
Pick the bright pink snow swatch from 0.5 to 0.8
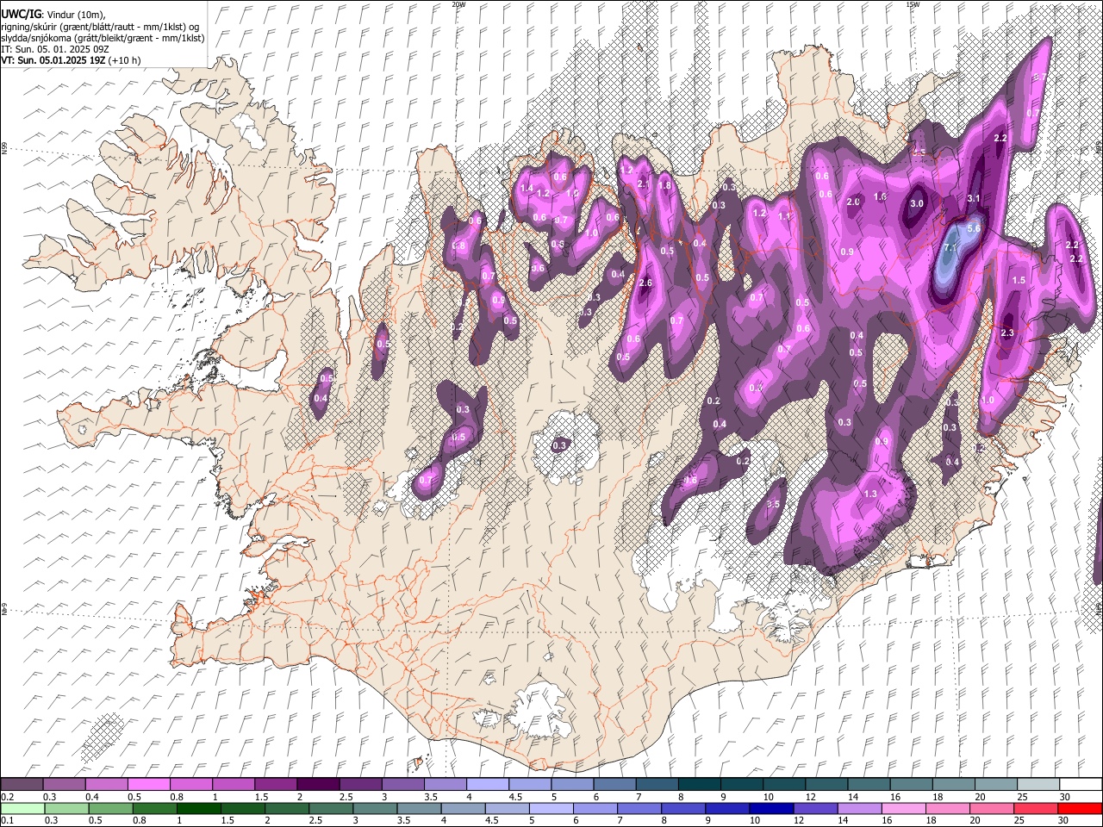pyautogui.click(x=148, y=785)
